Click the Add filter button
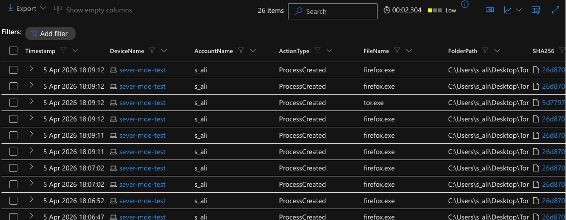566x220 pixels. [x=50, y=34]
